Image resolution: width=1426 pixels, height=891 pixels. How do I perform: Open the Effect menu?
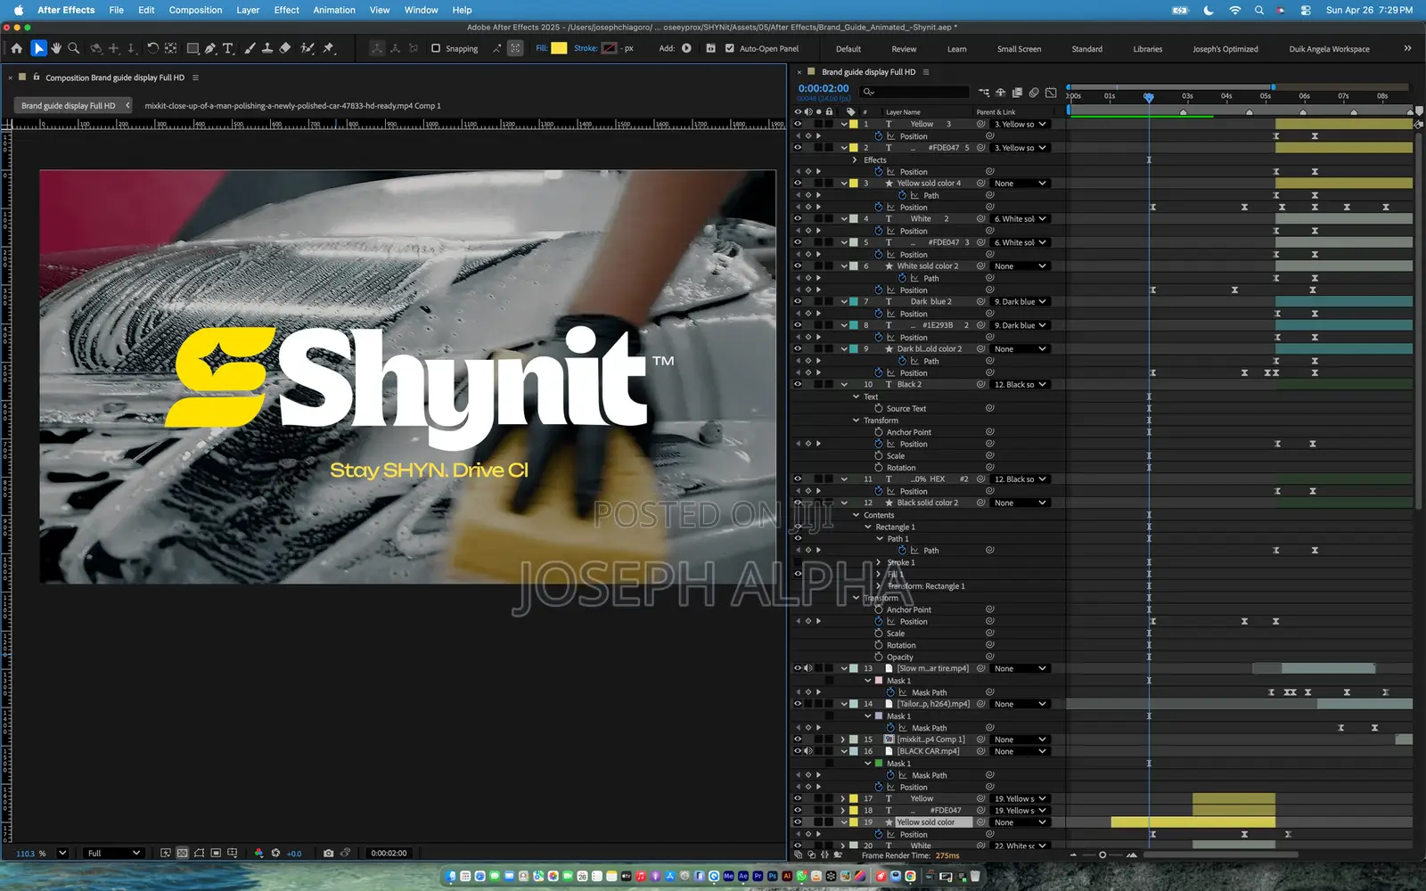pyautogui.click(x=286, y=10)
